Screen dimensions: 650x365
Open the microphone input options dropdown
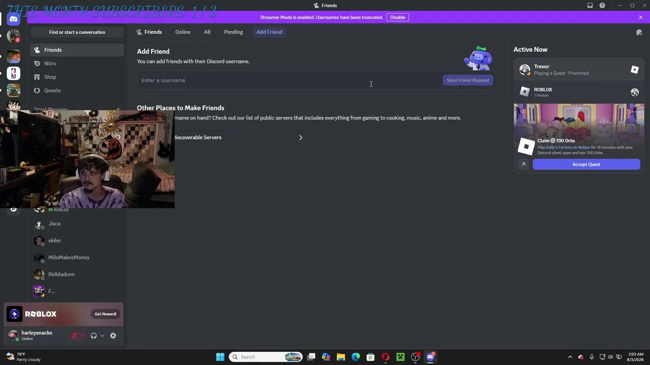[x=83, y=336]
